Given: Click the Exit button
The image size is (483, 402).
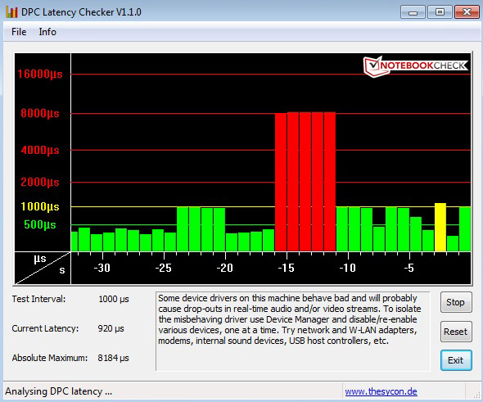Looking at the screenshot, I should [x=456, y=360].
